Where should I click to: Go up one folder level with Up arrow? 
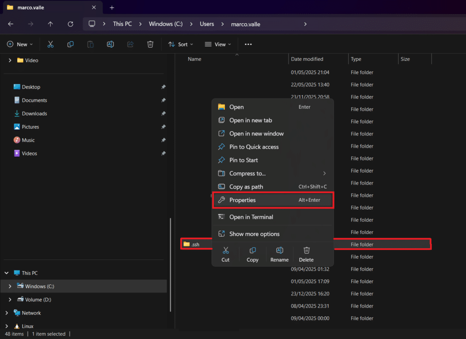[x=51, y=24]
